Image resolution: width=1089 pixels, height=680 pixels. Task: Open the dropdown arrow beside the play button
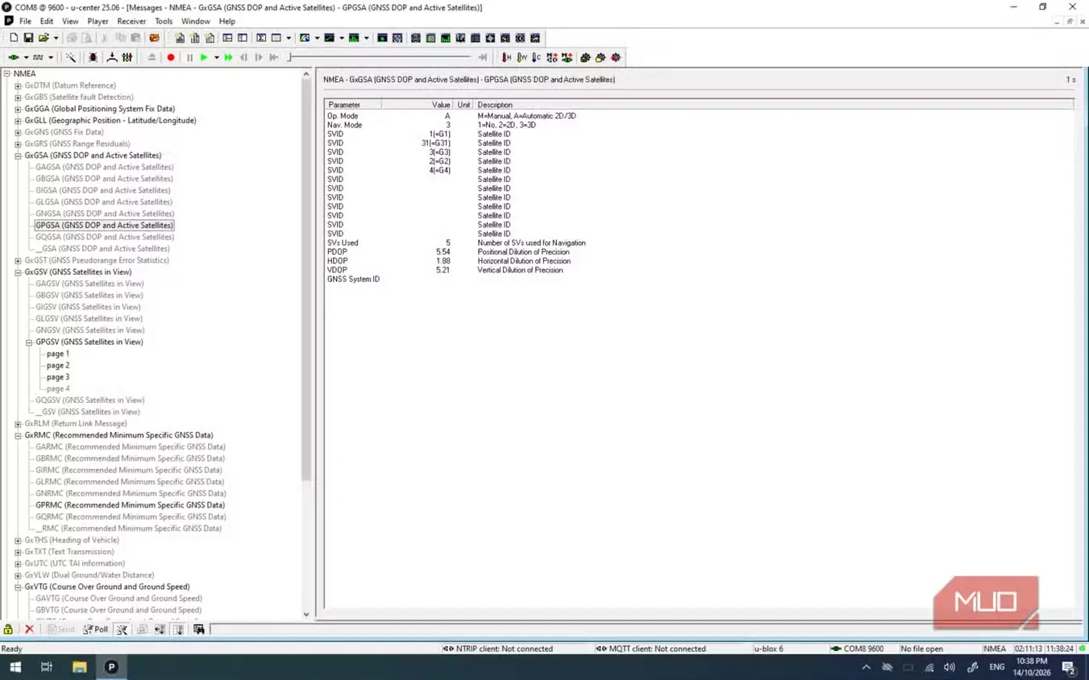coord(216,57)
